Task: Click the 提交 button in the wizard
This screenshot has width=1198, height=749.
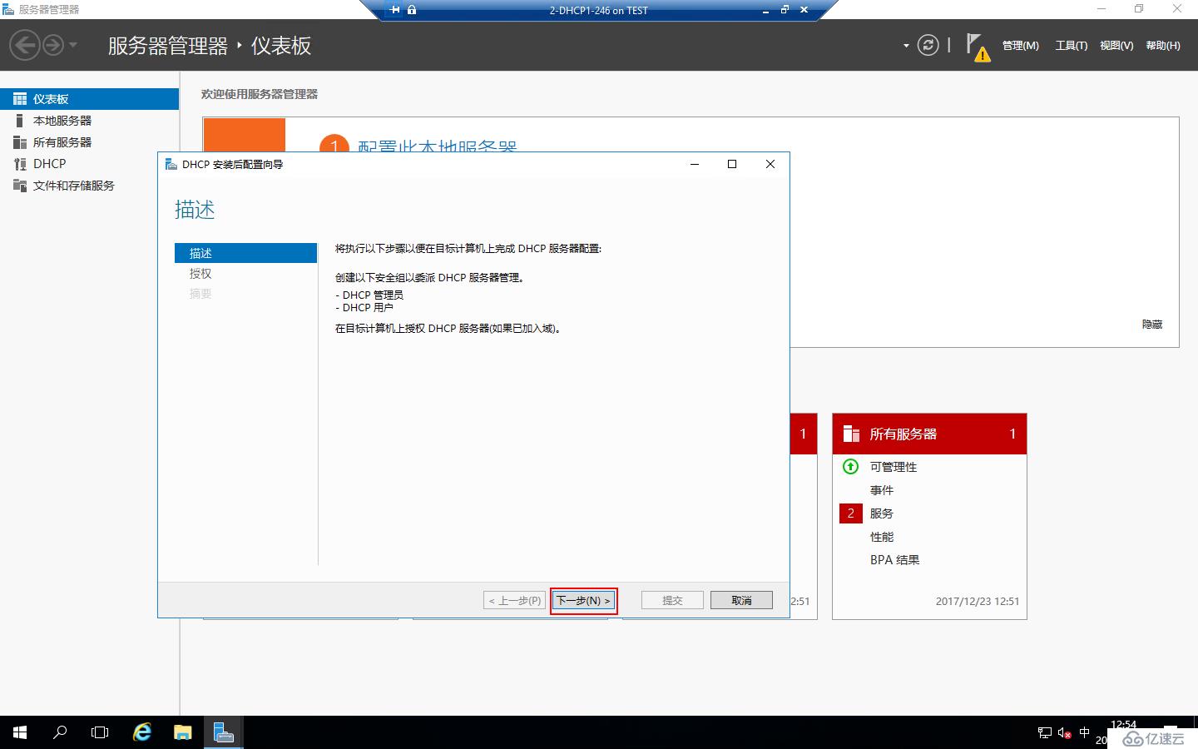Action: point(672,600)
